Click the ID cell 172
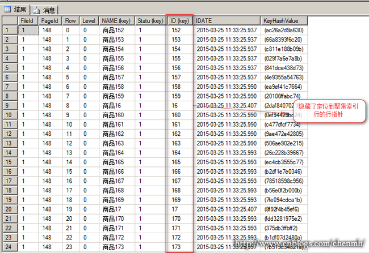Viewport: 369px width, 253px height. [x=180, y=238]
